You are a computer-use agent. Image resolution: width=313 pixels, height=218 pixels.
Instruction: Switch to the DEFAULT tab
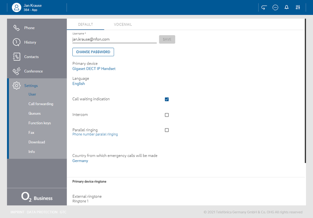coord(86,25)
